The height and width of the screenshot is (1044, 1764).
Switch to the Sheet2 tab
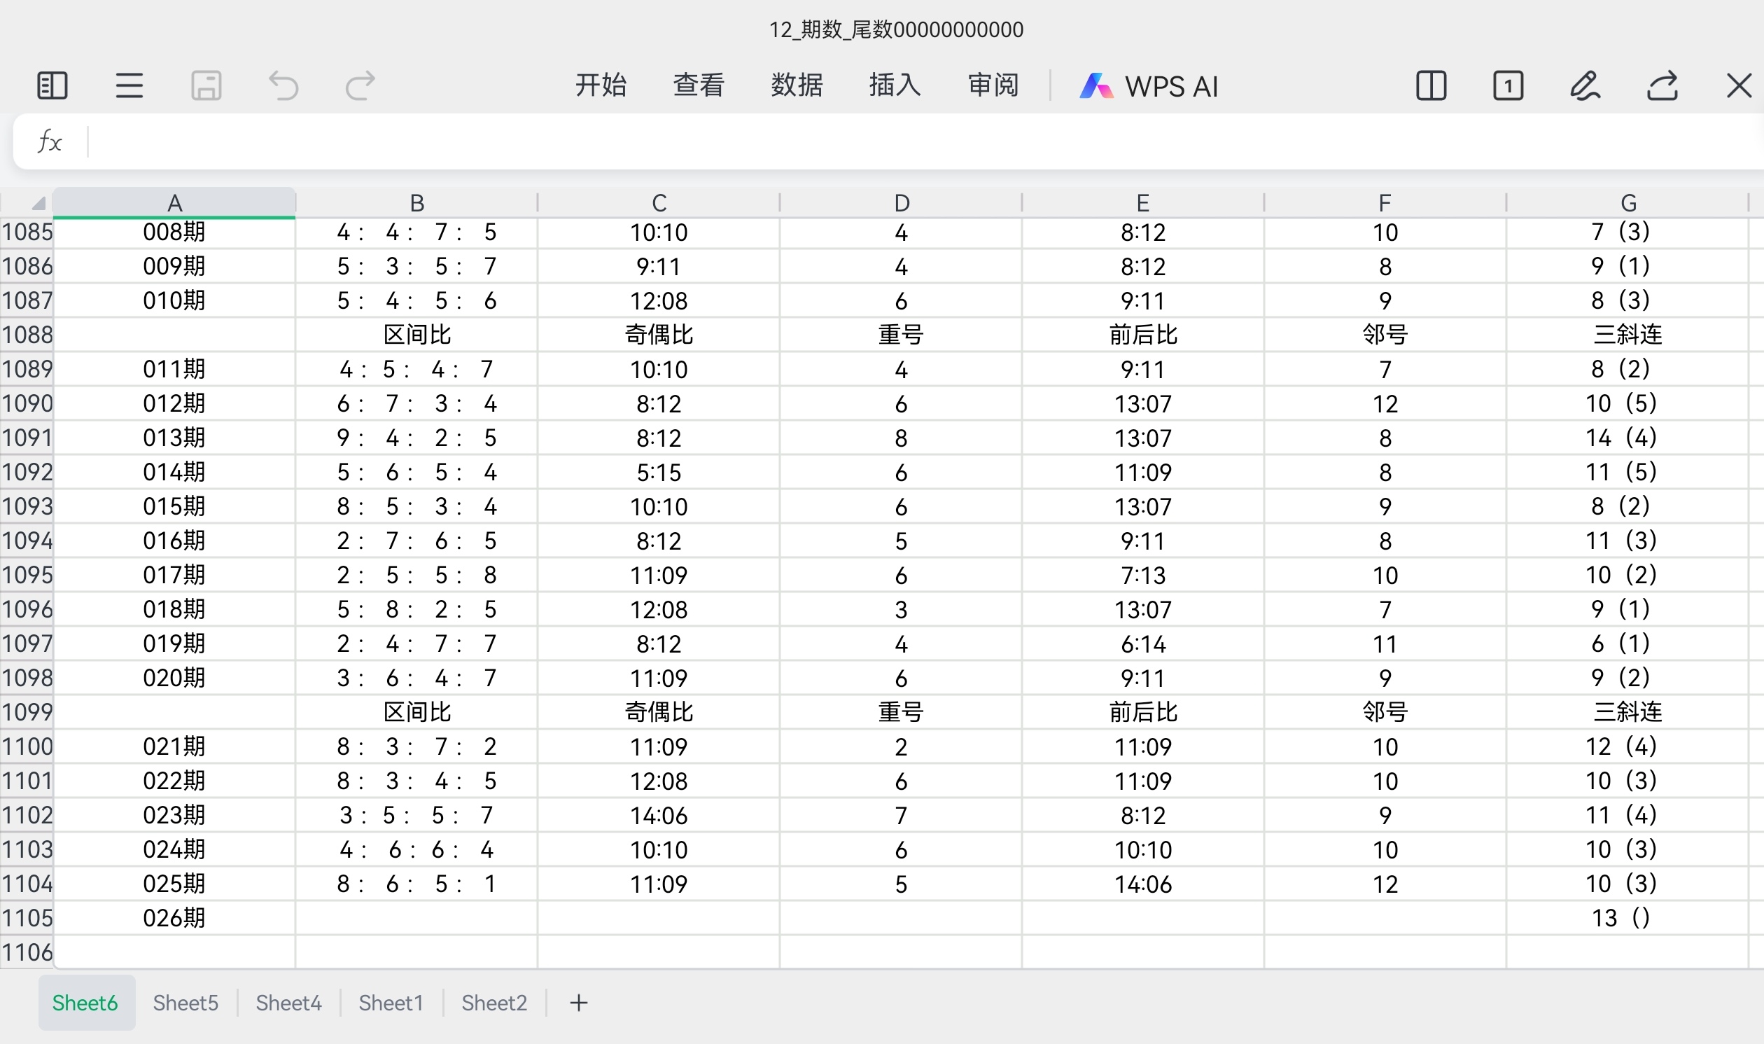pyautogui.click(x=494, y=1003)
